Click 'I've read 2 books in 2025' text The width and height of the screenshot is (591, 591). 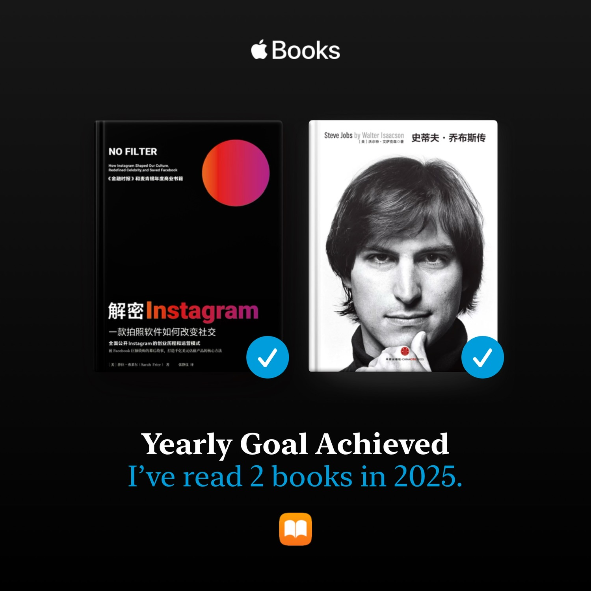click(295, 477)
